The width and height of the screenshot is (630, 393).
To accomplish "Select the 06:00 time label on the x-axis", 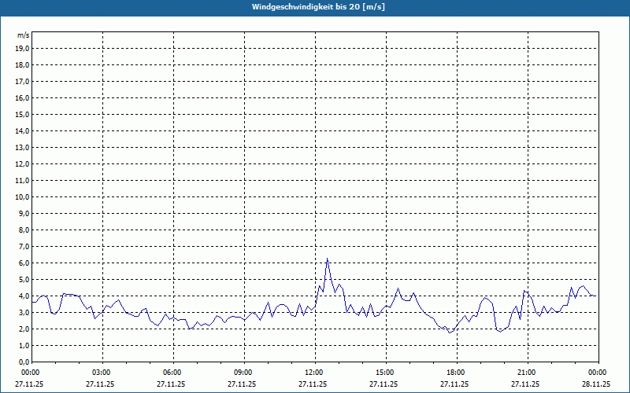I will tap(172, 373).
